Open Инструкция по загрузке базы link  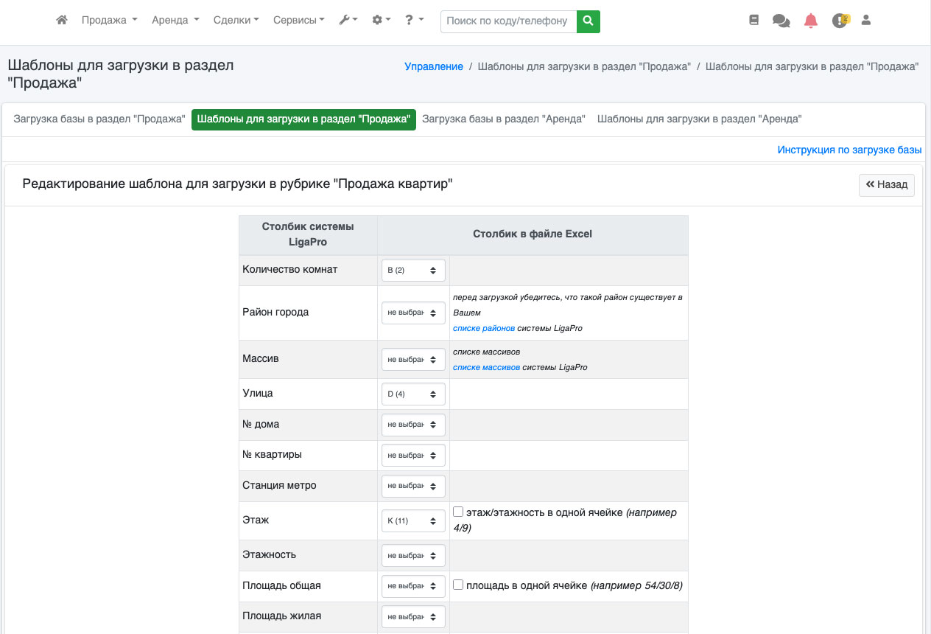tap(849, 150)
